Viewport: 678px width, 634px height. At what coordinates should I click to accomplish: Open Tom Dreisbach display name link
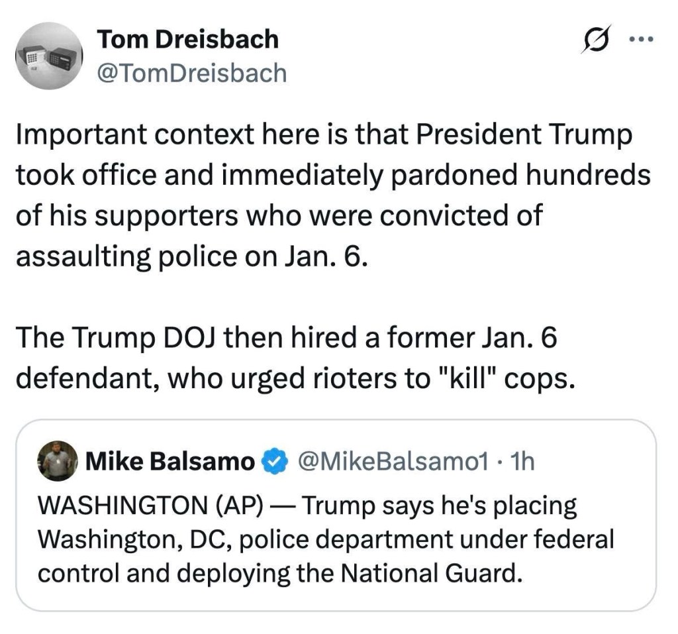click(188, 40)
